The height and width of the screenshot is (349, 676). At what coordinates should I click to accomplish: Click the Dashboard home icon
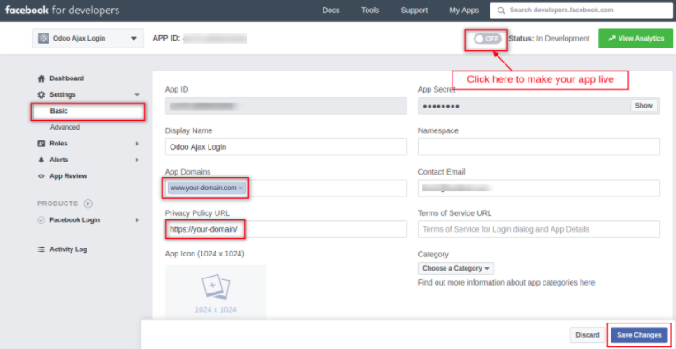[x=42, y=78]
